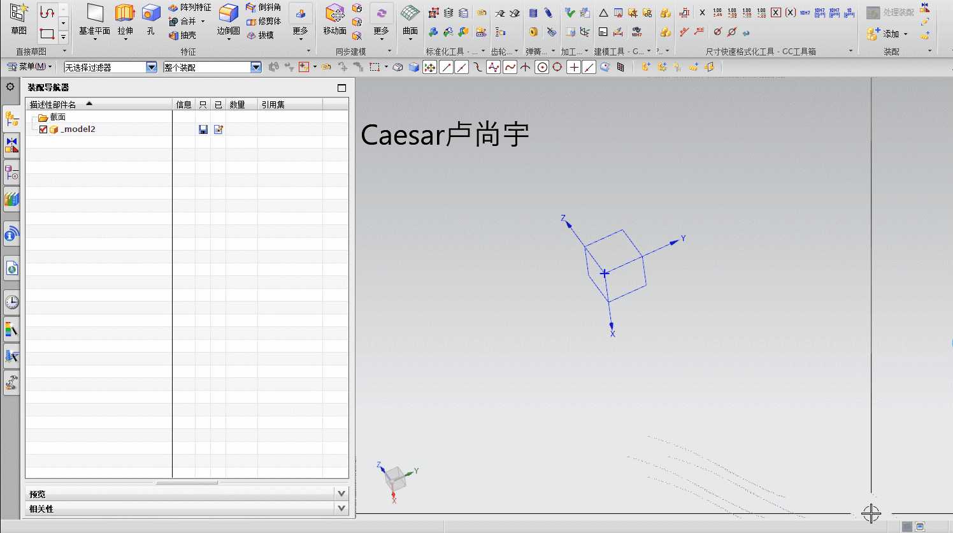Image resolution: width=953 pixels, height=533 pixels.
Task: Pick the 倒斜角 chamfer tool
Action: click(x=263, y=7)
